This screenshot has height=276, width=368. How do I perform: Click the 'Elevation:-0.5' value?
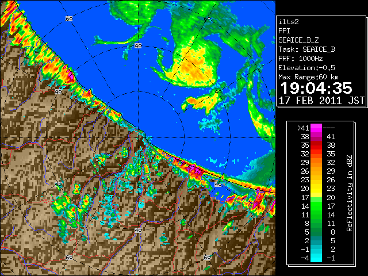[306, 68]
